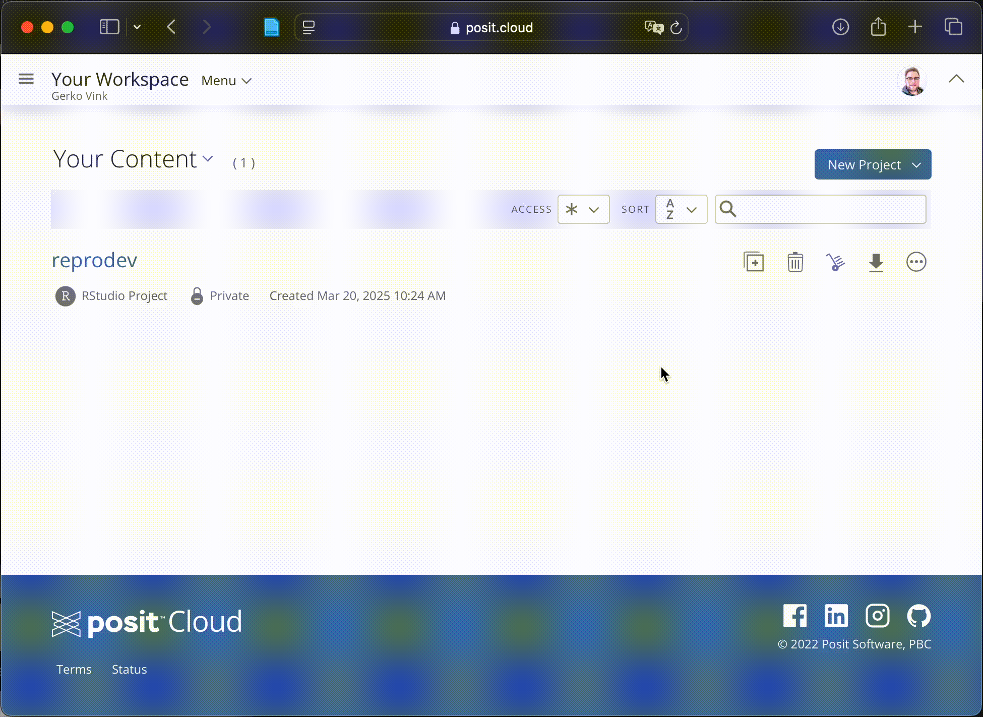Viewport: 983px width, 717px height.
Task: Click the export download icon for reprodev
Action: [x=876, y=262]
